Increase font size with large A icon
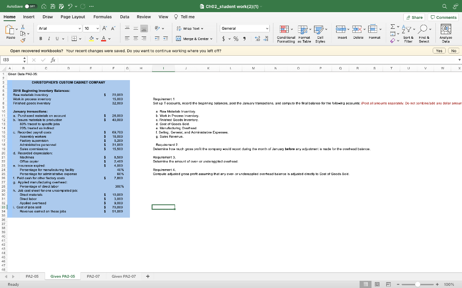 (x=105, y=28)
